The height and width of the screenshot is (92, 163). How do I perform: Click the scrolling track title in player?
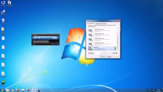(x=45, y=40)
